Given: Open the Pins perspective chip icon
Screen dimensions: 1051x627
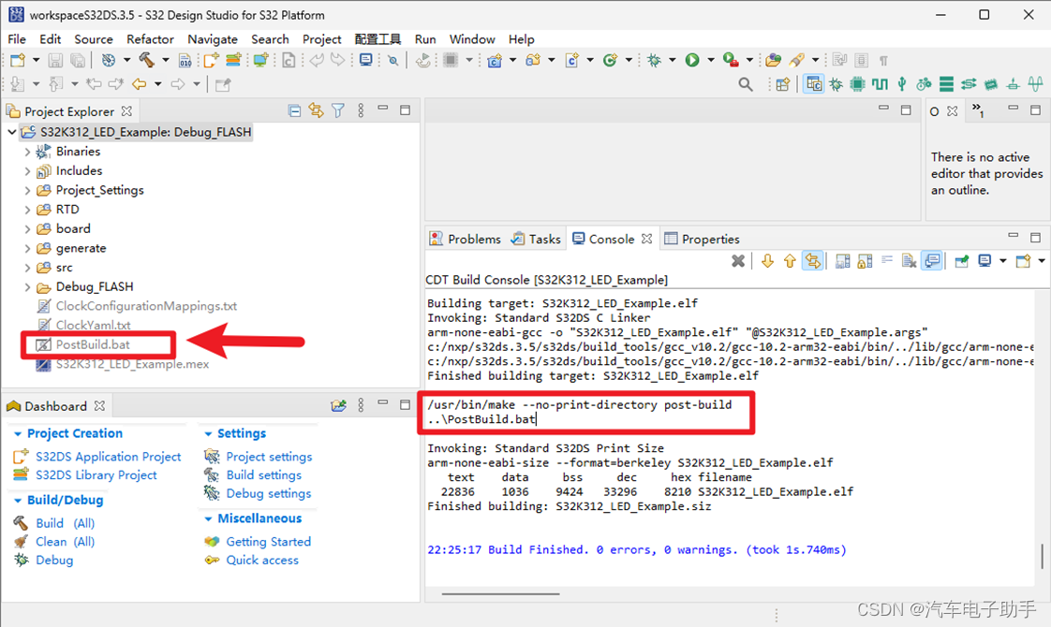Looking at the screenshot, I should pyautogui.click(x=857, y=84).
